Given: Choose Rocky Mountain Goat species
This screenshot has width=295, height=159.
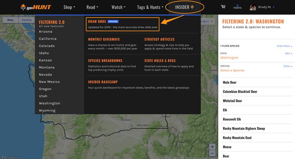Looking at the screenshot, I should [x=257, y=138].
